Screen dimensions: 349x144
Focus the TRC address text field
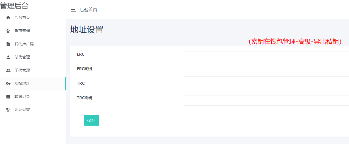(266, 86)
